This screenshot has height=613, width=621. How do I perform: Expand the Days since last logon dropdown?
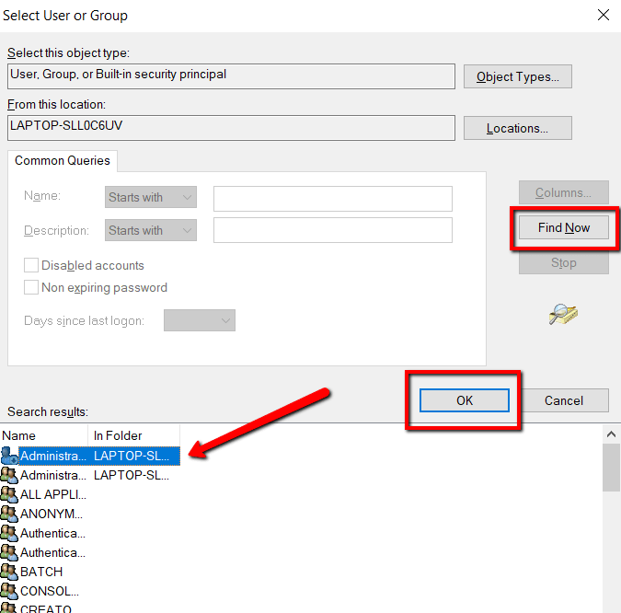[200, 320]
